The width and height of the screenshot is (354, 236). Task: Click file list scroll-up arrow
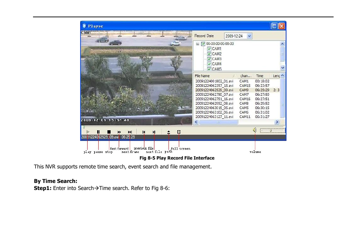282,76
